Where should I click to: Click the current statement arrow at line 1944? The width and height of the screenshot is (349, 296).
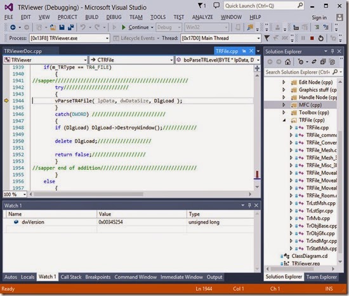tap(6, 101)
